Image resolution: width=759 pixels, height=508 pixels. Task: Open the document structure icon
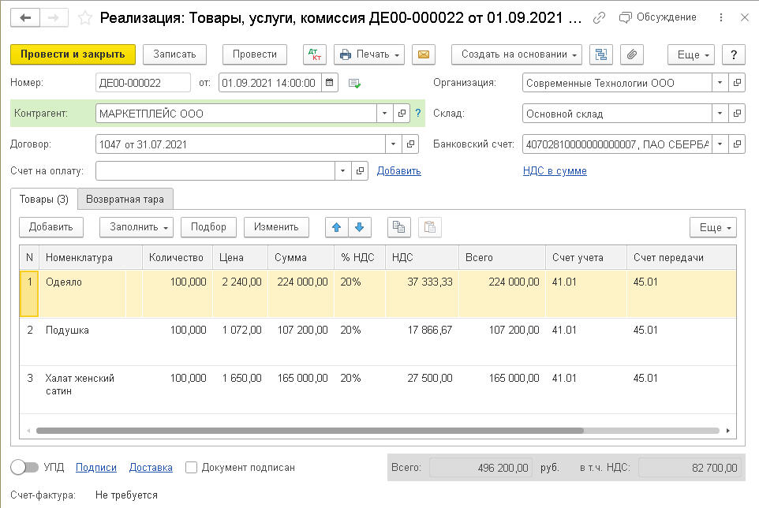point(603,54)
